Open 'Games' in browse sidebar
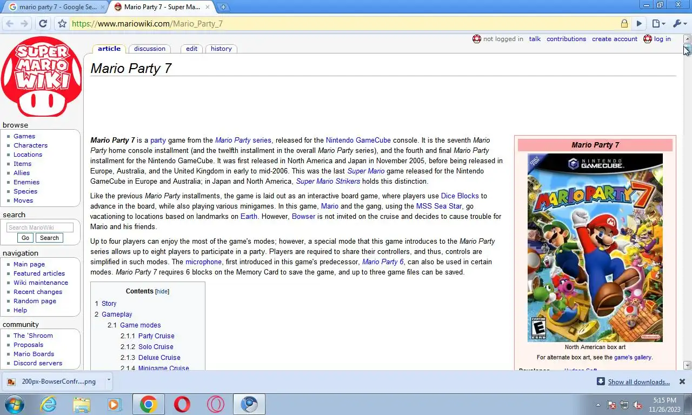The image size is (692, 415). 24,136
